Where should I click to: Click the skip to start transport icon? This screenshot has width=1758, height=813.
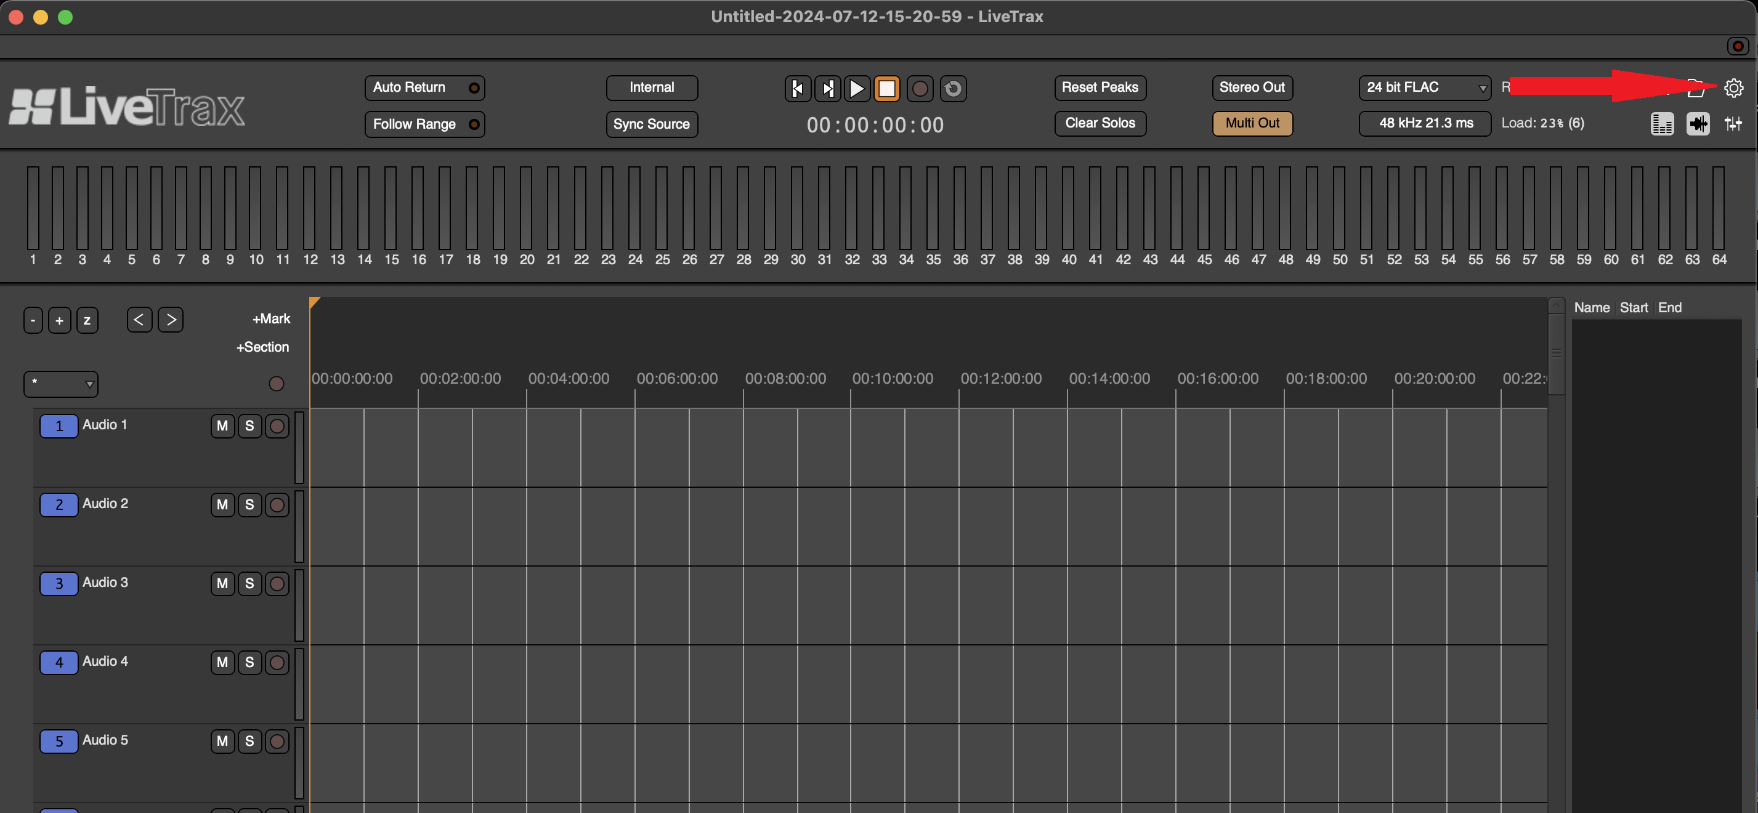797,88
